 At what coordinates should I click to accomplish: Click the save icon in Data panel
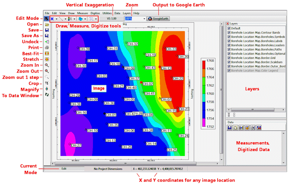(230, 127)
